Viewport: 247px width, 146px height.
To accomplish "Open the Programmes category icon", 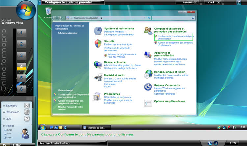I will (x=97, y=96).
